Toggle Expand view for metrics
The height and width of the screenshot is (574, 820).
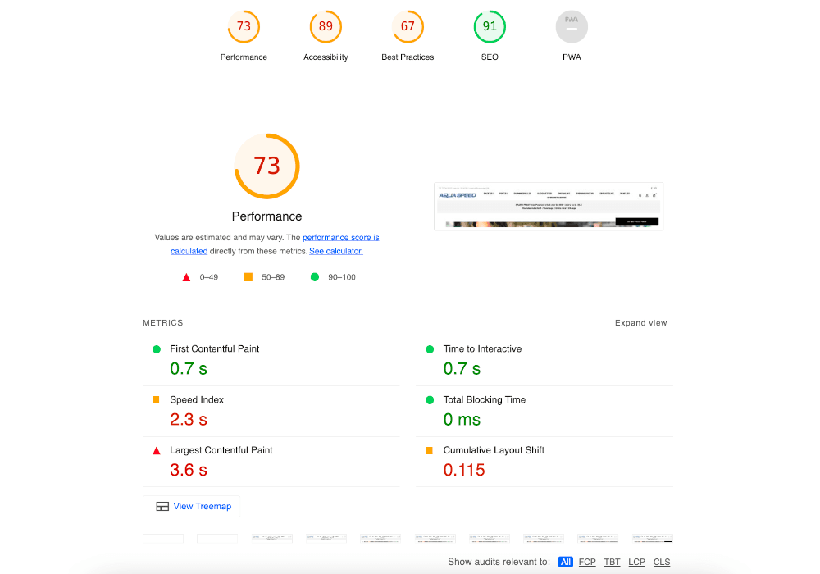(640, 323)
